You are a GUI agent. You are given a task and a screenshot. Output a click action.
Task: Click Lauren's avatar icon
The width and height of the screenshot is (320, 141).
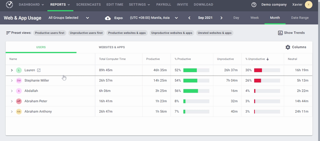(x=19, y=70)
